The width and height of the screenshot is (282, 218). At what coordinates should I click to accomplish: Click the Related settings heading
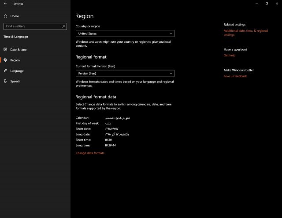click(x=234, y=24)
